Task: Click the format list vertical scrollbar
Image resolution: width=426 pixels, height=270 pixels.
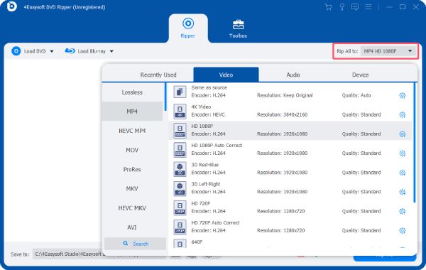Action: tap(415, 143)
